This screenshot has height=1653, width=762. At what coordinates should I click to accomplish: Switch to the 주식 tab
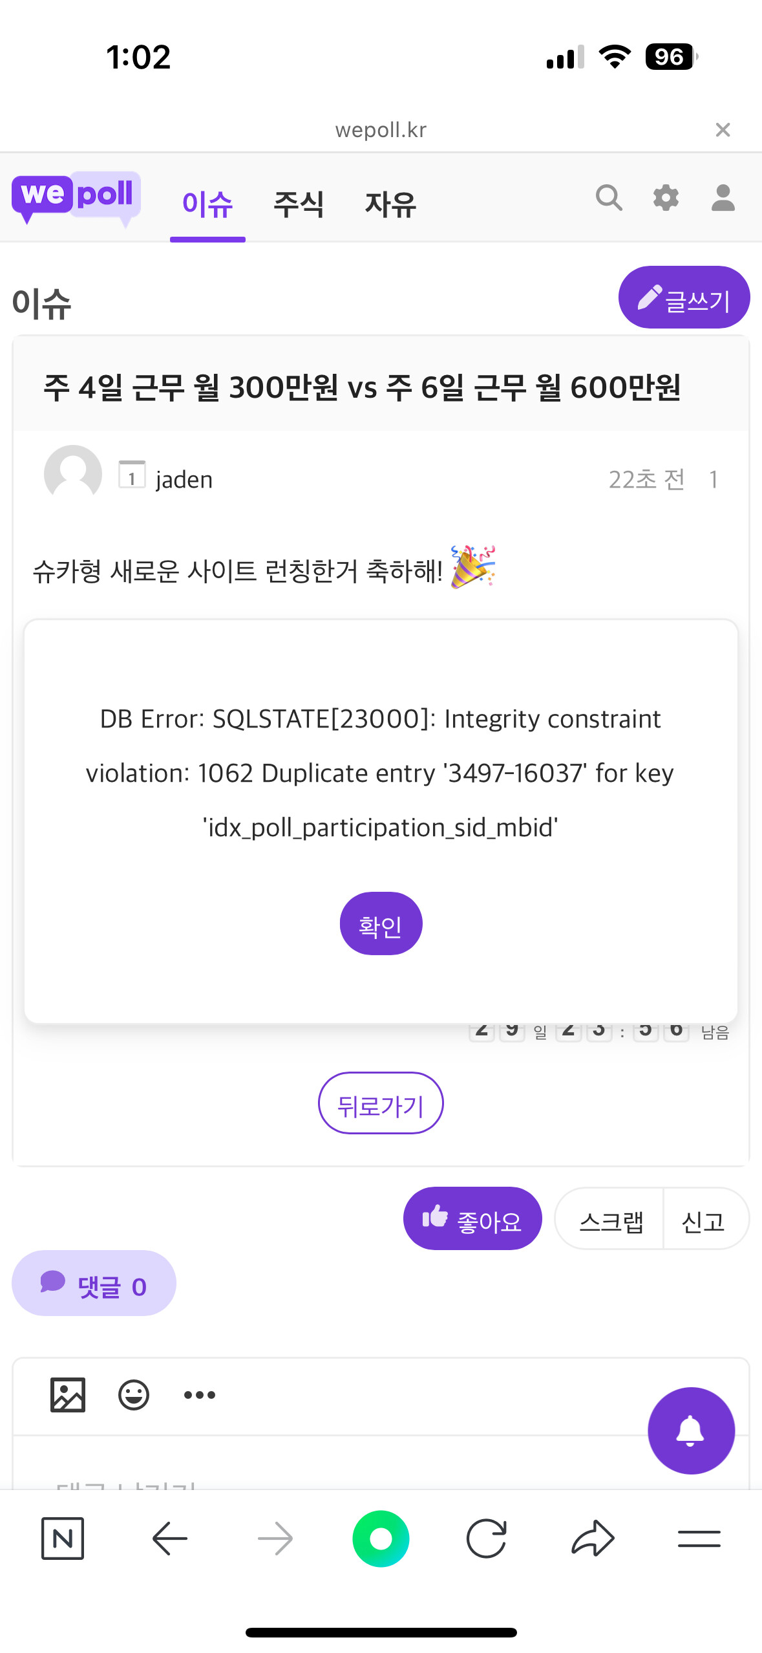(299, 204)
